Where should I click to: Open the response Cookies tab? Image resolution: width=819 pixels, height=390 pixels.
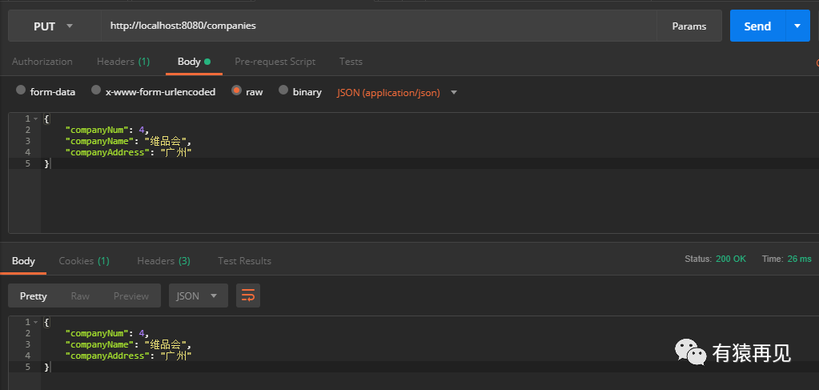[83, 260]
